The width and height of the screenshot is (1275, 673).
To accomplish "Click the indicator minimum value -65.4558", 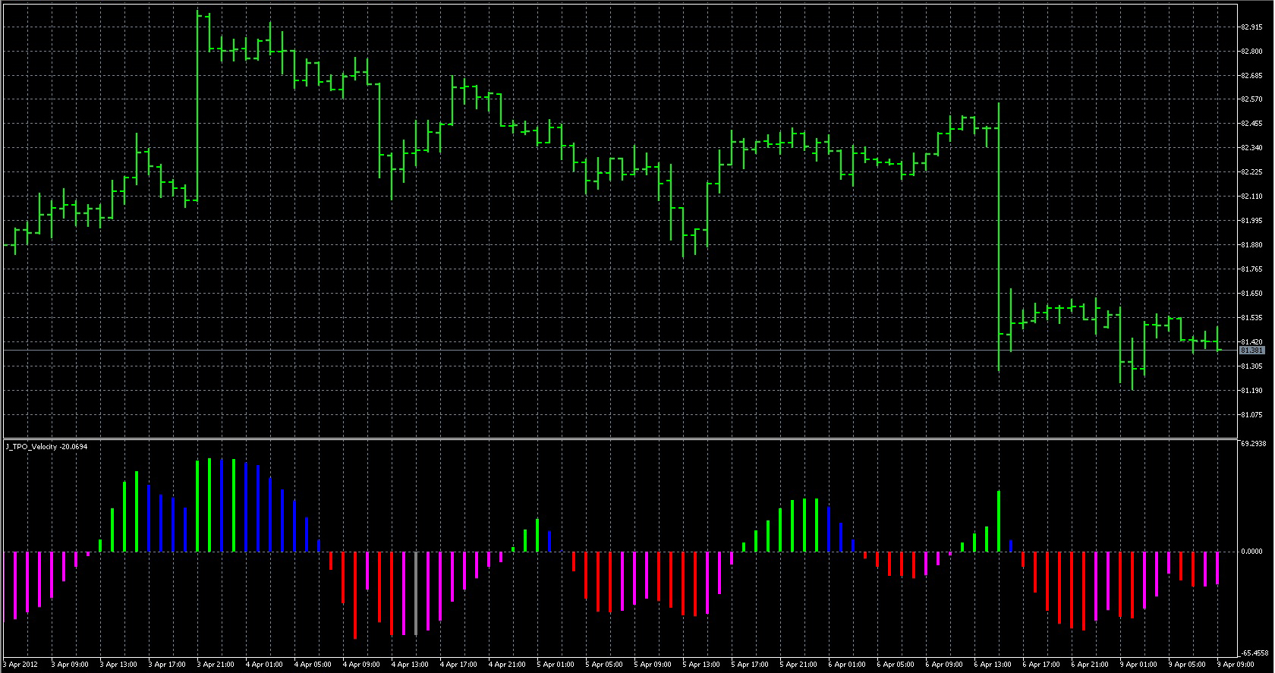I will tap(1254, 653).
